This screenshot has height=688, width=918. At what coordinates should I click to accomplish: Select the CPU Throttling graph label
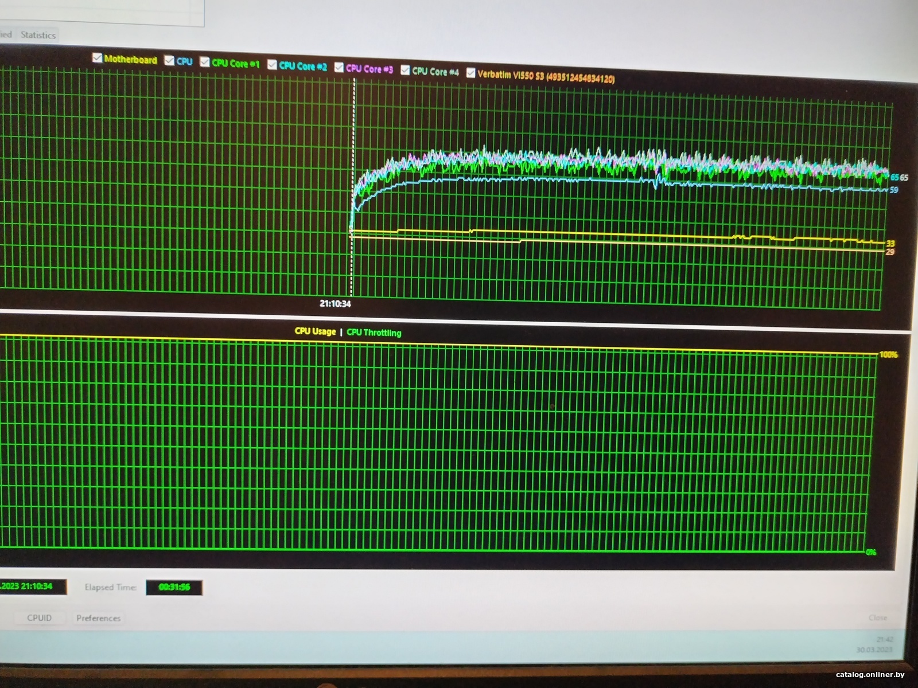374,333
